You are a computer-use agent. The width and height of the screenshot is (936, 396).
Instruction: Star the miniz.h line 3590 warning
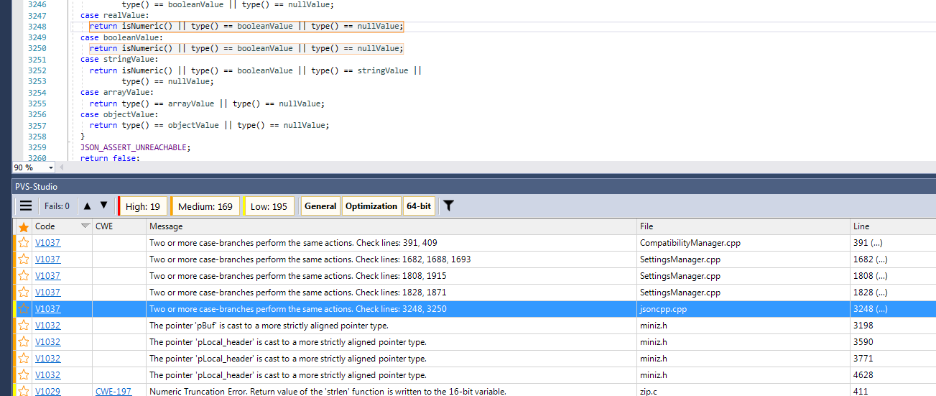tap(24, 342)
